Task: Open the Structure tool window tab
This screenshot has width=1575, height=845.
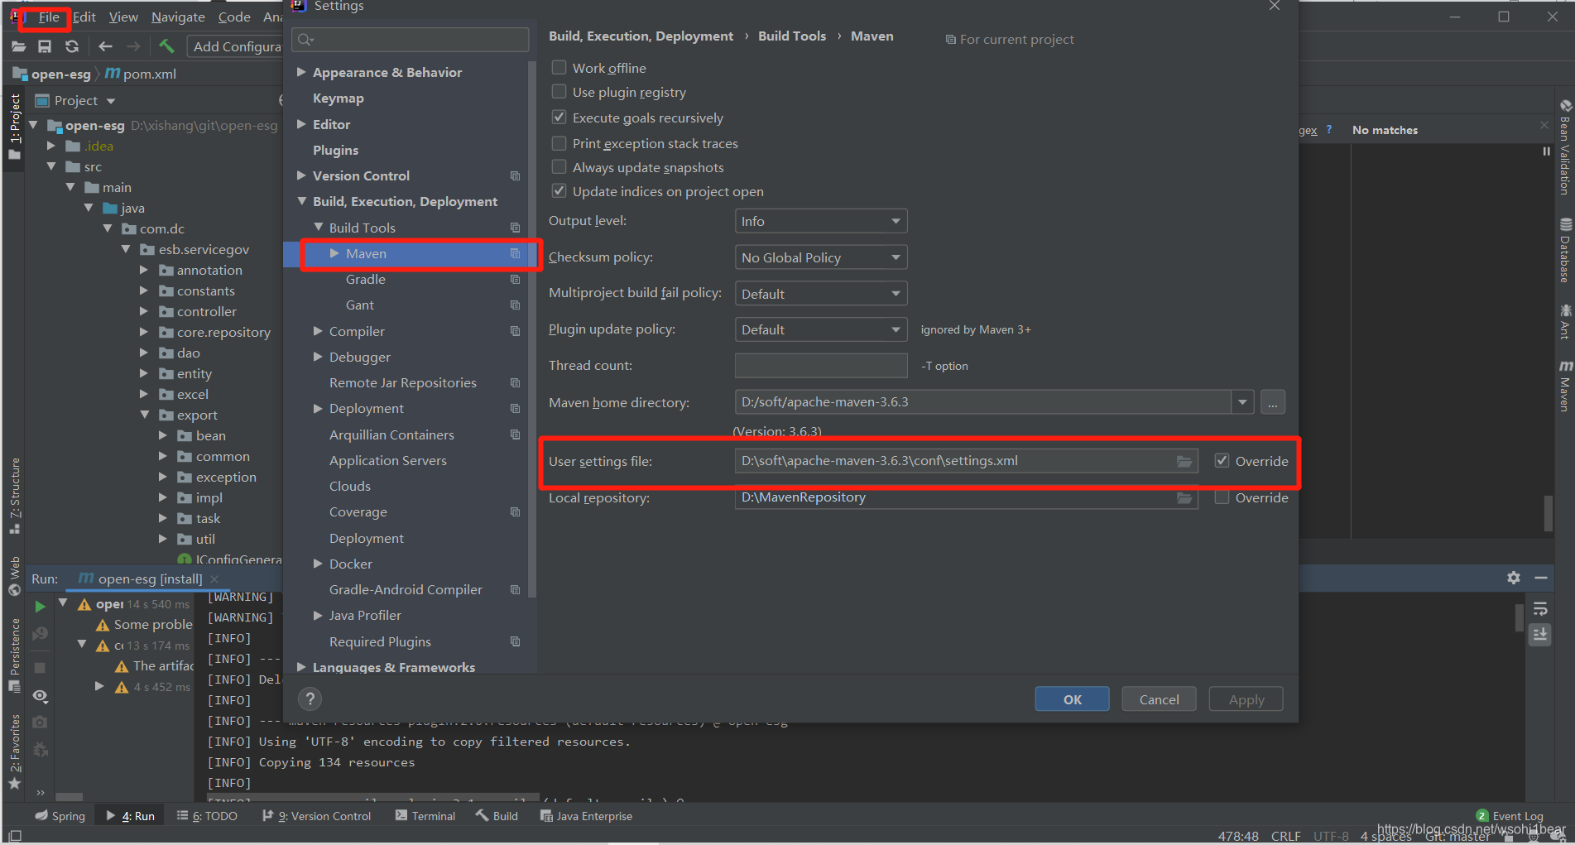Action: click(x=15, y=497)
